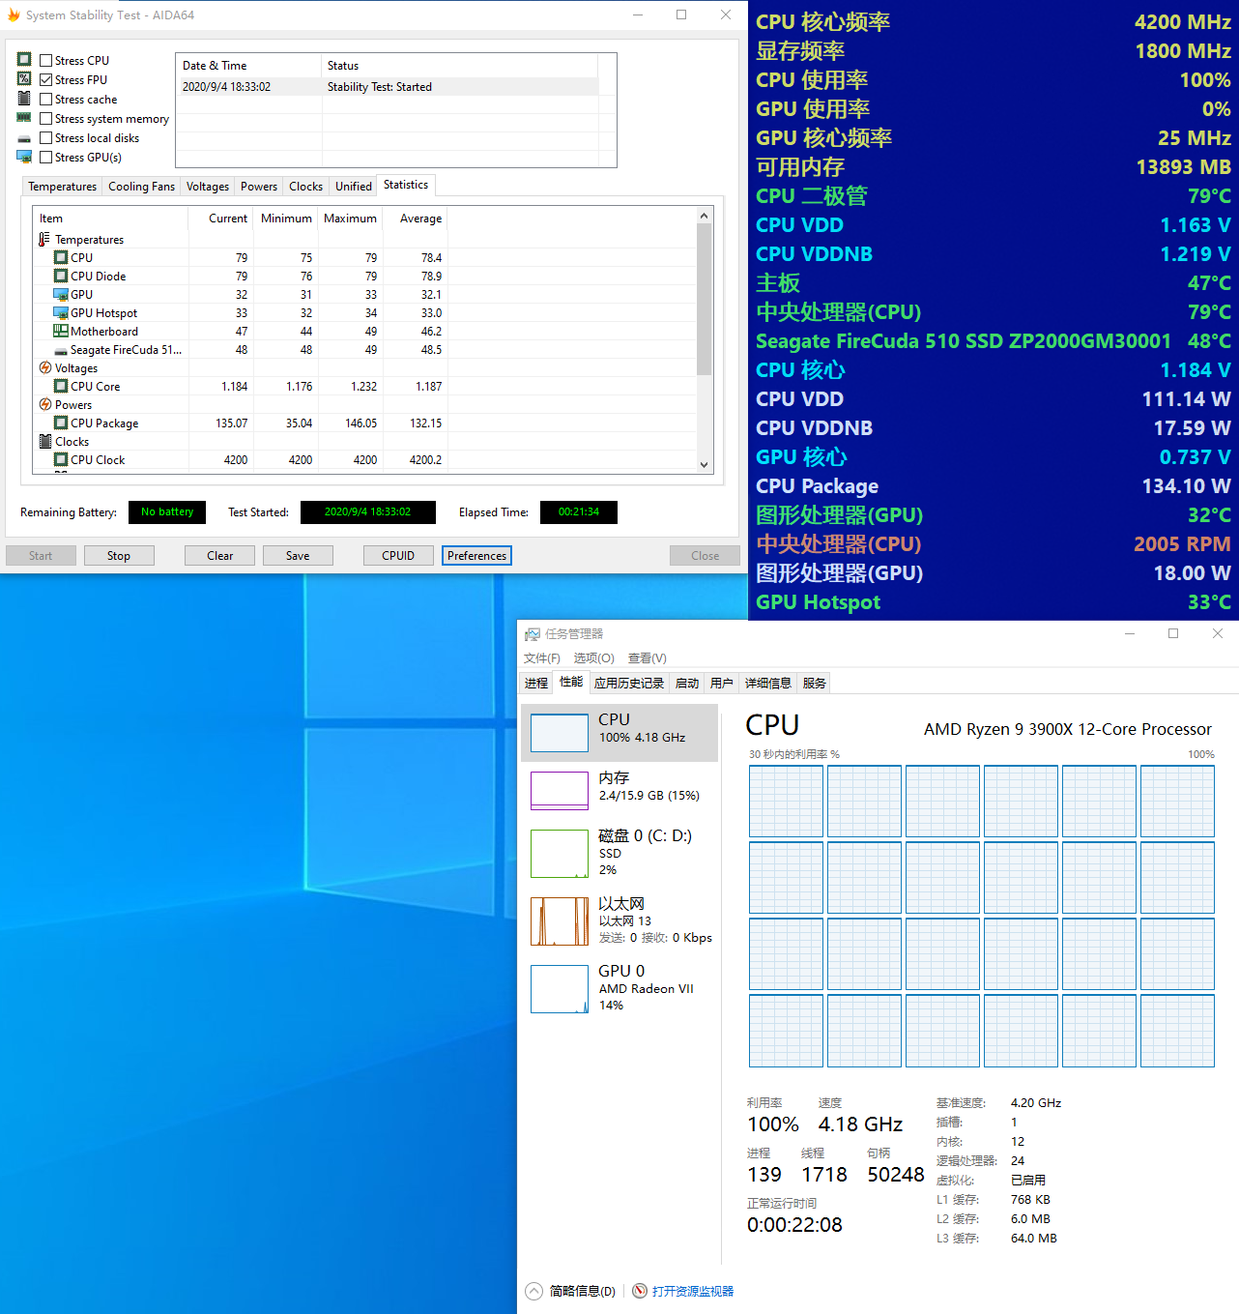This screenshot has height=1314, width=1239.
Task: Open the Preferences dialog
Action: click(476, 556)
